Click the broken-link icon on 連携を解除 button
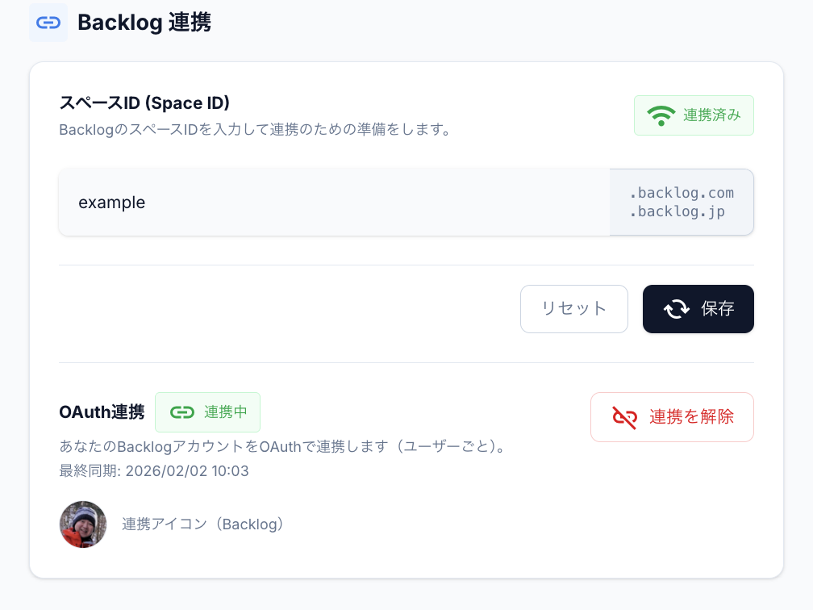This screenshot has height=610, width=813. (x=623, y=416)
